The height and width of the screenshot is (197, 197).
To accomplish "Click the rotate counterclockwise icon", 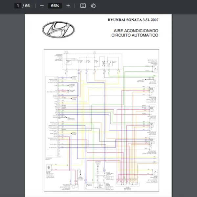I will pos(93,6).
